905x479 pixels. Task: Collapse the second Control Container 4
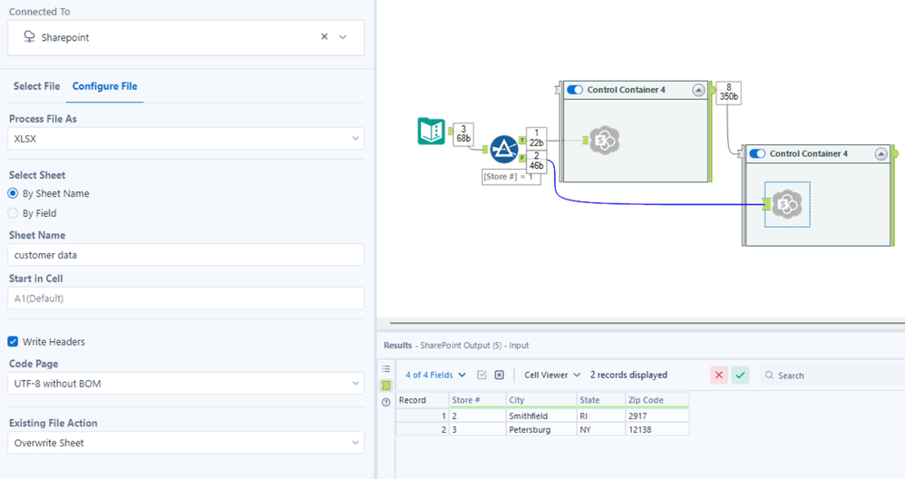[x=881, y=154]
